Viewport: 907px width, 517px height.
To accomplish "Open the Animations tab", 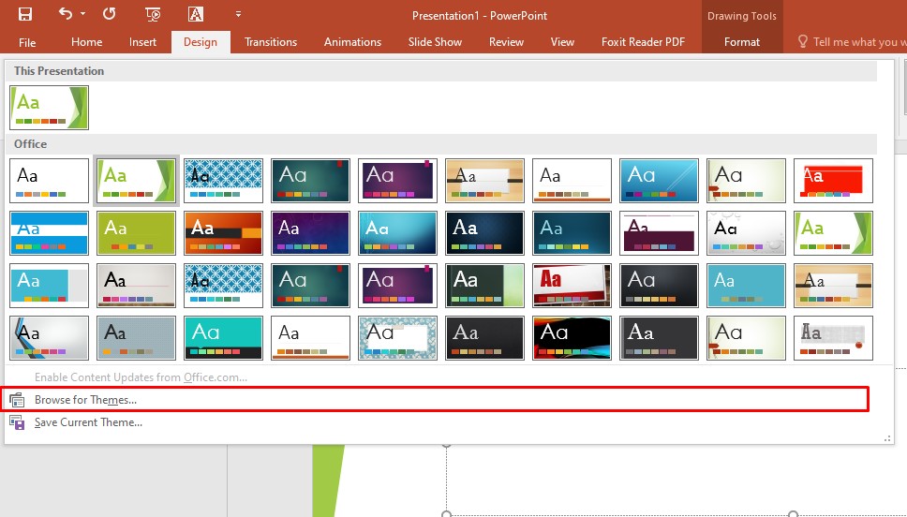I will click(353, 42).
